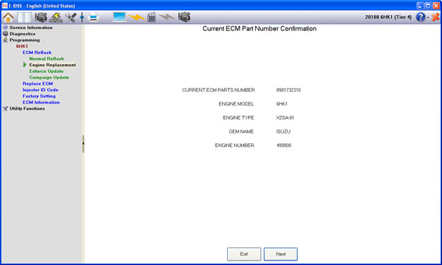Select Enforce Update option
This screenshot has height=265, width=442.
pos(46,71)
